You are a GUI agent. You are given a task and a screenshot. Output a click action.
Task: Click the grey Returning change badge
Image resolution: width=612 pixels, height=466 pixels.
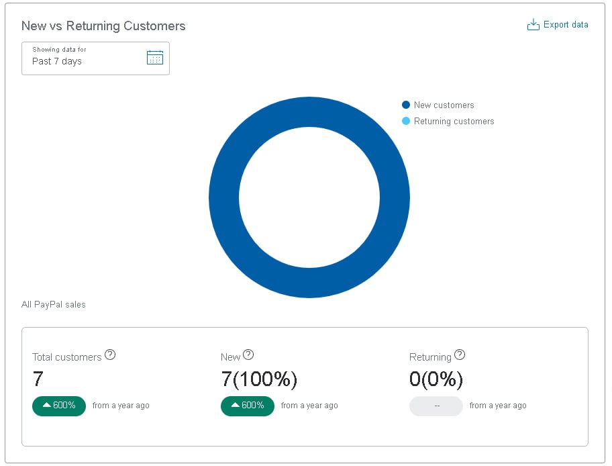436,406
